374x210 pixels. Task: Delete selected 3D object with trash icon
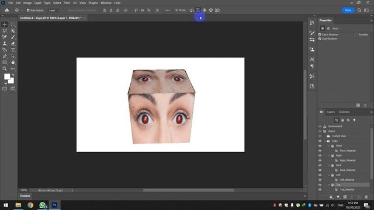[x=366, y=197]
